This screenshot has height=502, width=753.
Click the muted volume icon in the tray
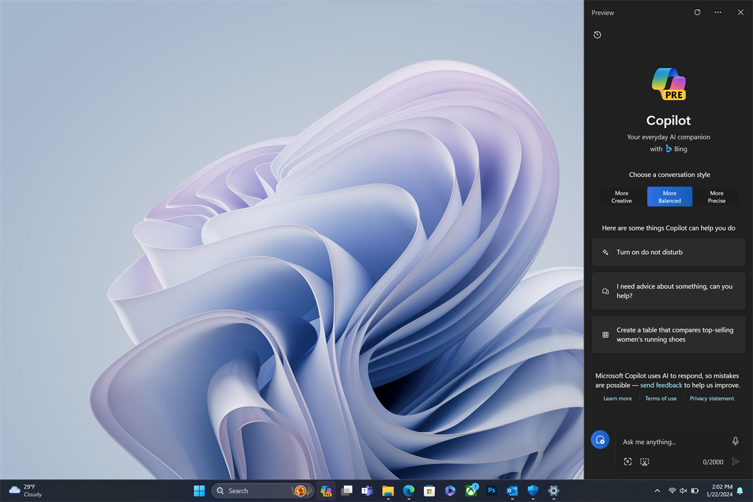click(x=684, y=491)
